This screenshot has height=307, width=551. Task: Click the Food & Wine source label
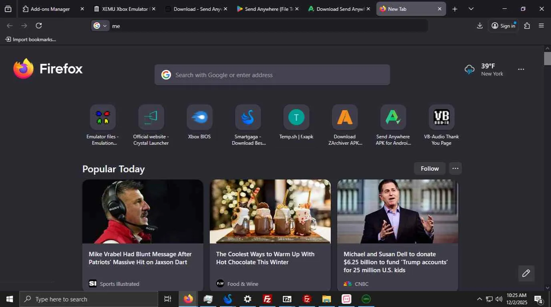pos(243,284)
